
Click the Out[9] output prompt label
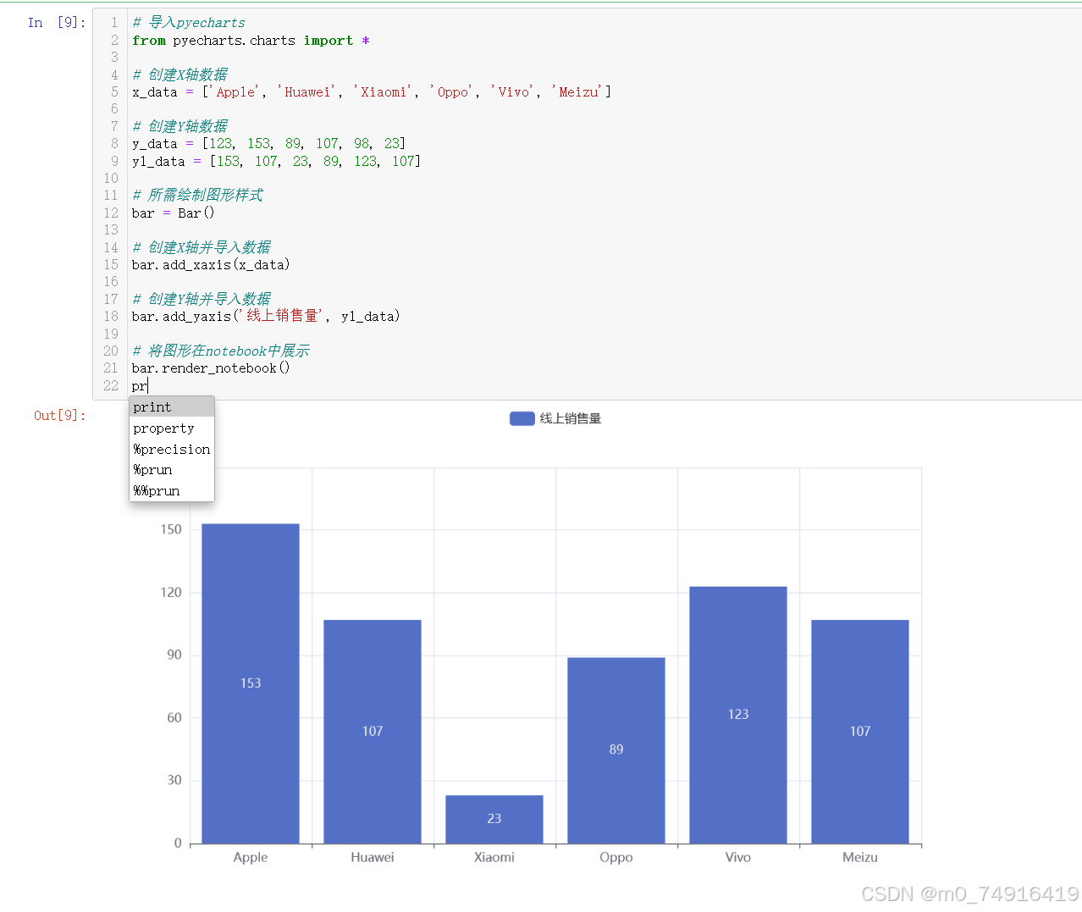coord(59,415)
